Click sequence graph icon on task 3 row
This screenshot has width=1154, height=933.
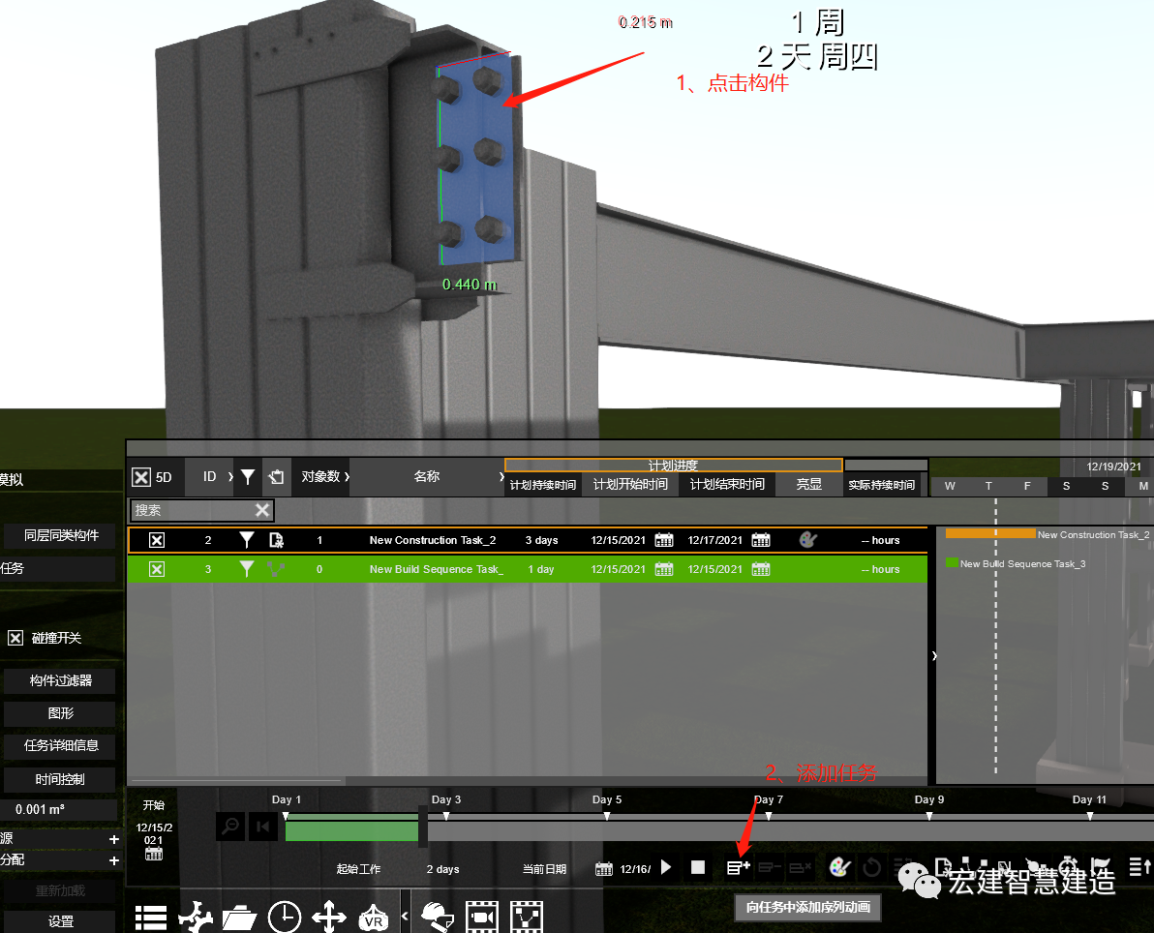[276, 569]
